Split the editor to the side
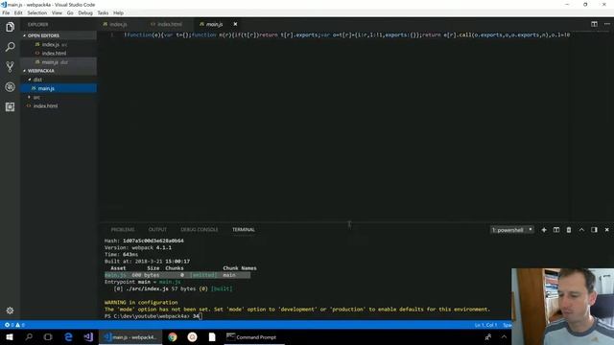Viewport: 614px width, 345px height. coord(594,24)
